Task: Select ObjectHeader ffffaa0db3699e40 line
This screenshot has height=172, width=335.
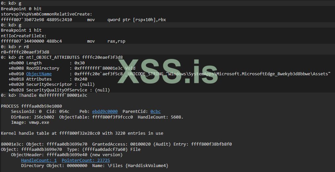Action: click(67, 155)
